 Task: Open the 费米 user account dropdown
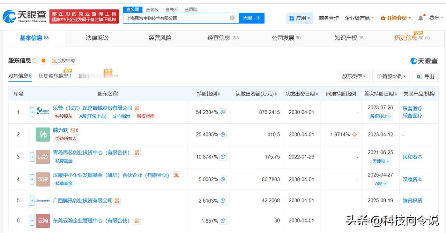point(436,18)
